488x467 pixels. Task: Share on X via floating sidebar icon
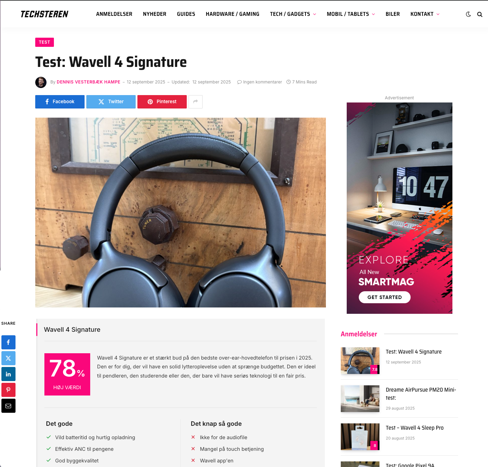point(8,358)
